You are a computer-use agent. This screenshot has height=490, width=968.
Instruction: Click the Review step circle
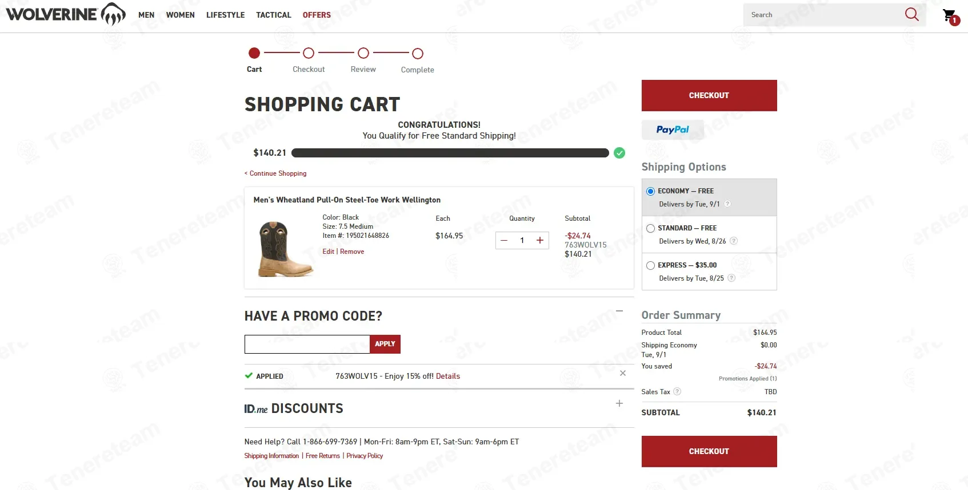pyautogui.click(x=363, y=53)
